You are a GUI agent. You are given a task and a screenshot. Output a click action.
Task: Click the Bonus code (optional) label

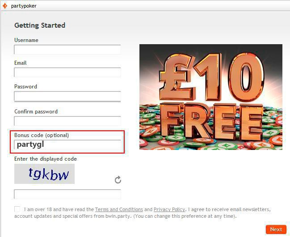pyautogui.click(x=42, y=135)
